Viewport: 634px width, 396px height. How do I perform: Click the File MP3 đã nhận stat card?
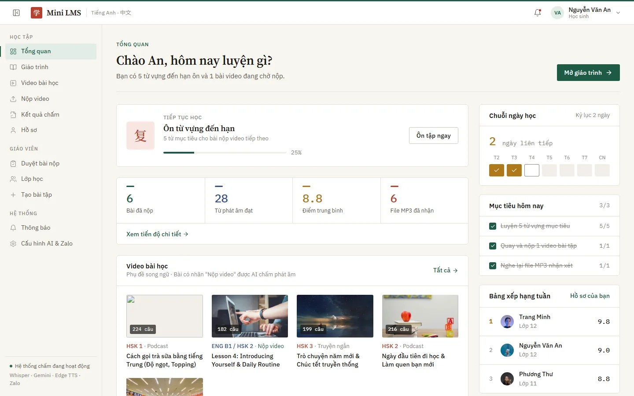coord(424,201)
